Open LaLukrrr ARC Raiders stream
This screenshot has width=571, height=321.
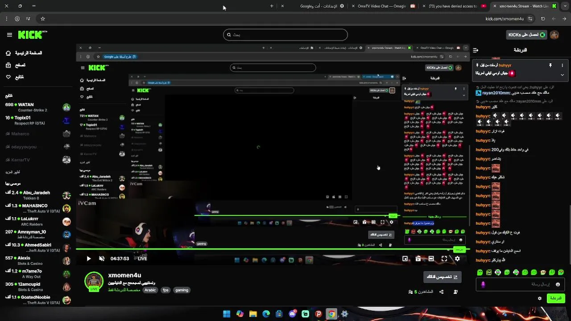38,222
